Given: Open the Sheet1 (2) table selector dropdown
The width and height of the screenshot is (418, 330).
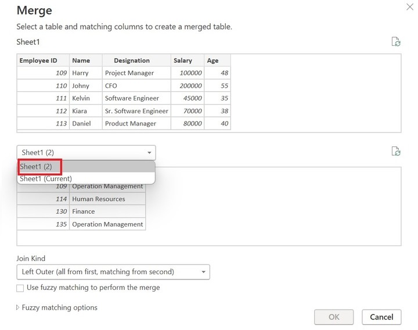Looking at the screenshot, I should click(x=86, y=152).
